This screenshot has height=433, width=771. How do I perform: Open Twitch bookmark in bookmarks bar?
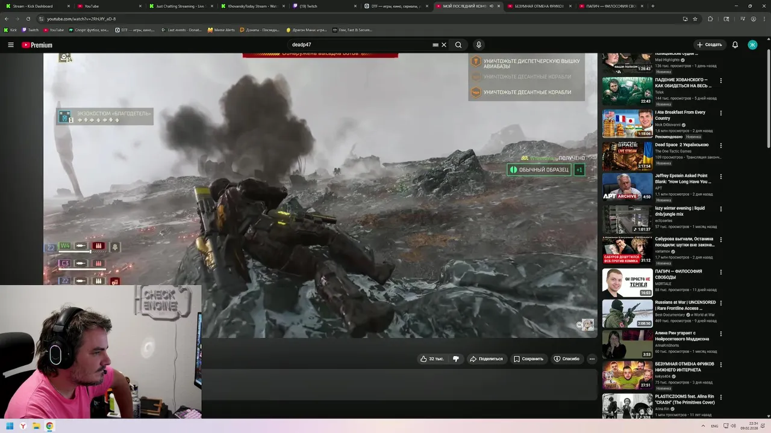[x=30, y=29]
